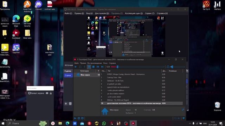Open the Вид menu in OBS
This screenshot has width=225, height=126.
click(x=89, y=13)
